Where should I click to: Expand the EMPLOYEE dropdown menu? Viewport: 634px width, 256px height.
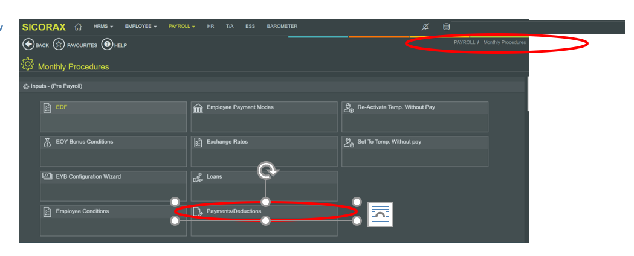tap(140, 27)
